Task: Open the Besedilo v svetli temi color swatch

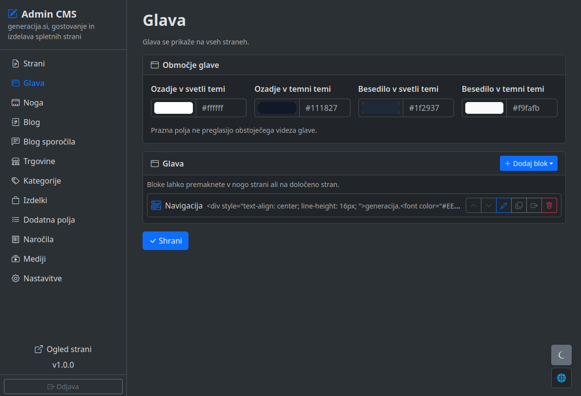Action: (x=380, y=108)
